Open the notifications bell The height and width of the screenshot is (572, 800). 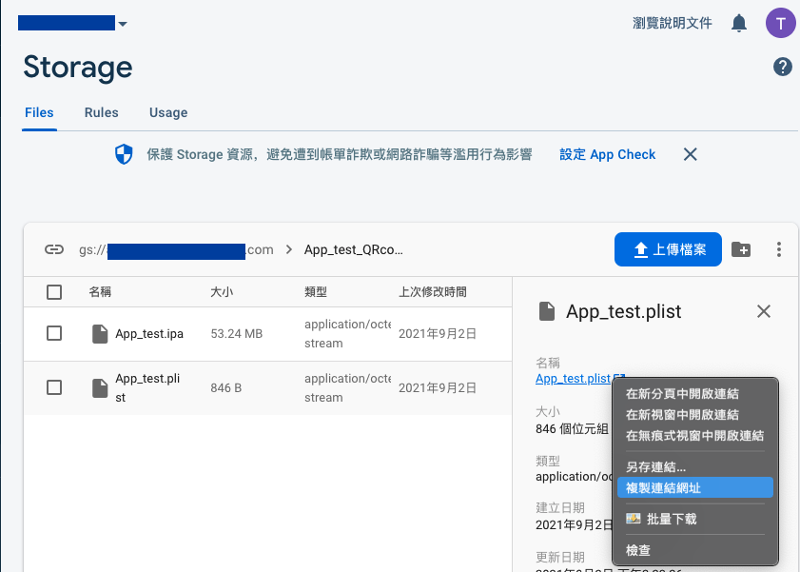tap(739, 23)
